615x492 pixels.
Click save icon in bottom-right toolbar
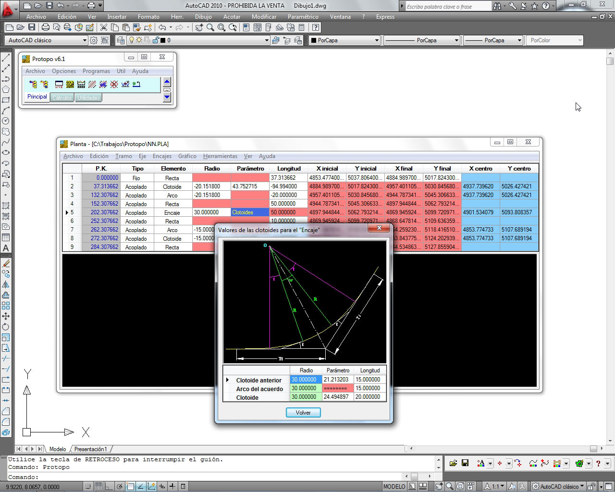pyautogui.click(x=465, y=463)
